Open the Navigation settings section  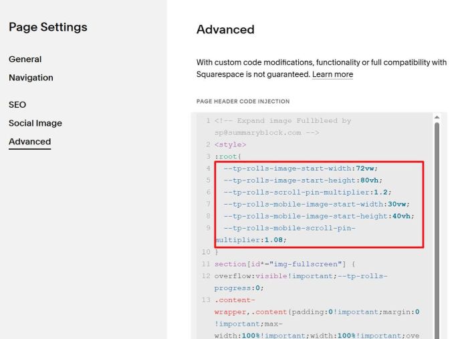(31, 78)
